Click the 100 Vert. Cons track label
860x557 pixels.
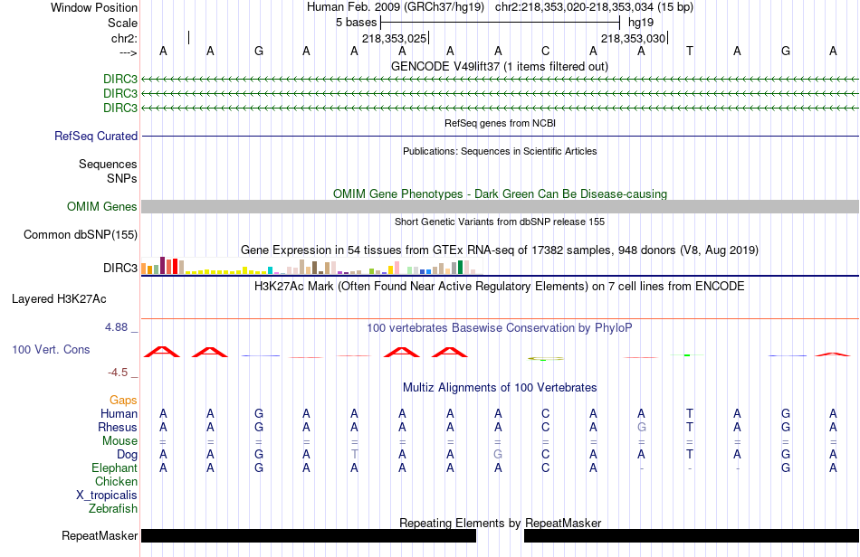(51, 349)
